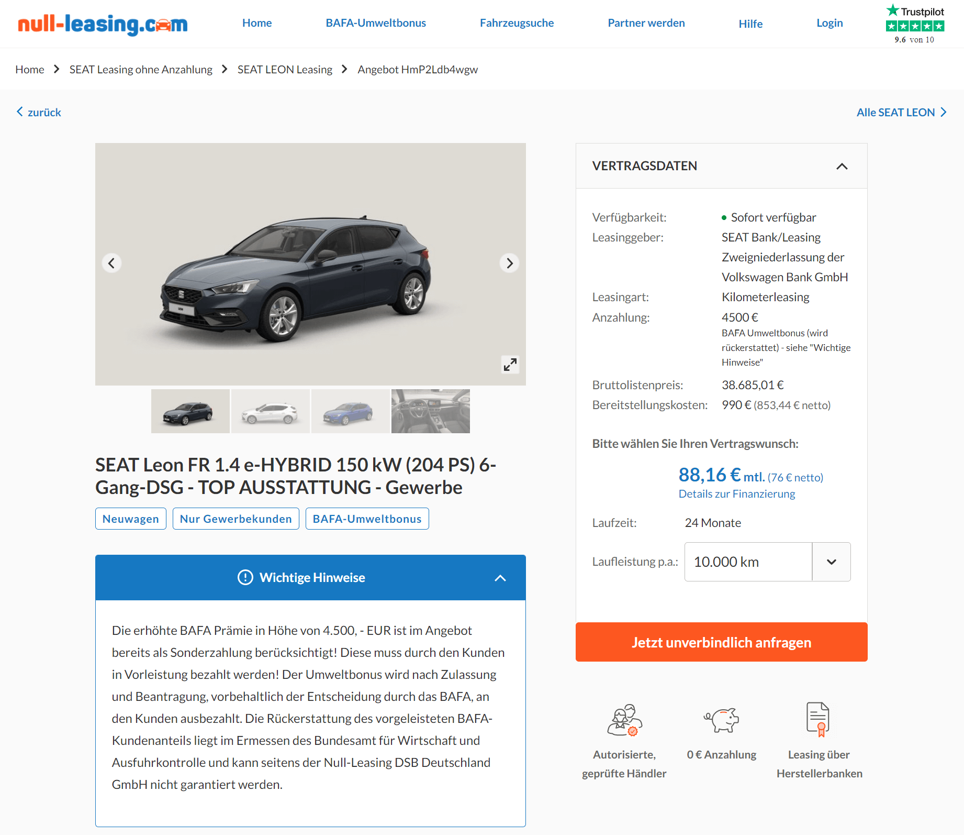The image size is (964, 835).
Task: Select the white car thumbnail
Action: 271,411
